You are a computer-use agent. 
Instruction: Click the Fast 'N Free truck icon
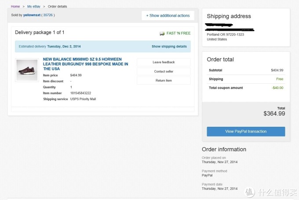162,33
